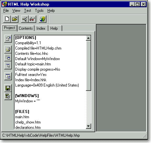The image size is (151, 143).
Task: Click the View HTML source icon
Action: pyautogui.click(x=8, y=76)
